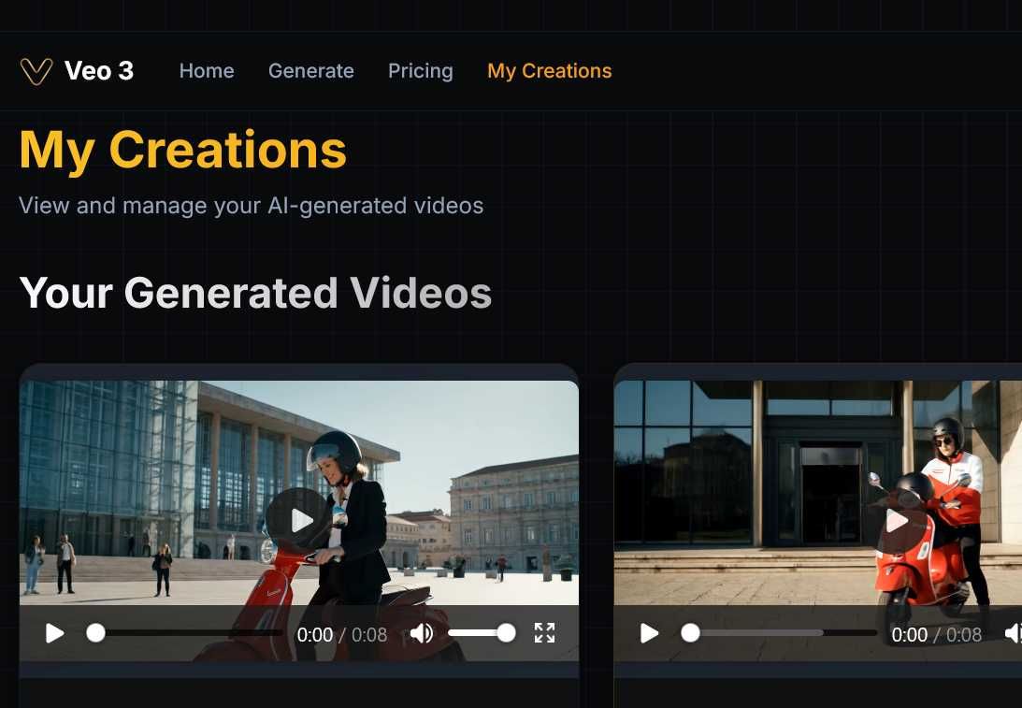Select the My Creations nav tab
Image resolution: width=1022 pixels, height=708 pixels.
[550, 70]
